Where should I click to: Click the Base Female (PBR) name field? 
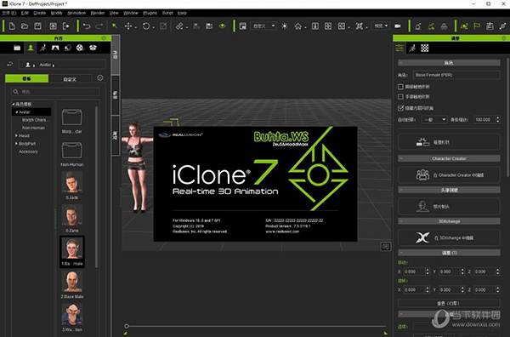coord(456,75)
